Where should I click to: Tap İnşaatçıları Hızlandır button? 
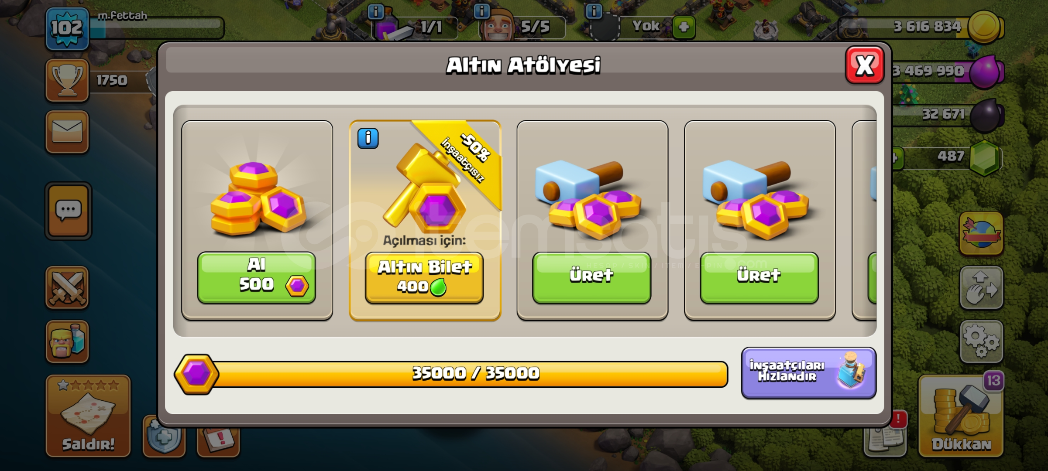808,373
